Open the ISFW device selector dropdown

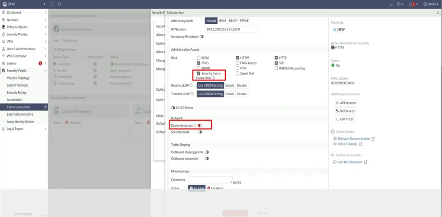tap(24, 4)
